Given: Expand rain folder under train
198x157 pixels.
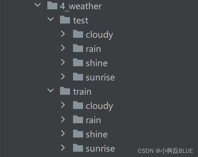Looking at the screenshot, I should click(x=63, y=119).
